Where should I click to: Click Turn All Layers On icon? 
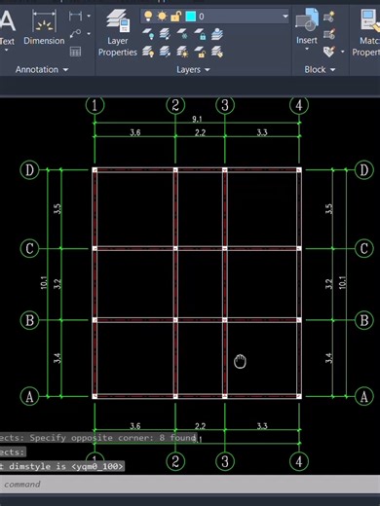[x=148, y=52]
